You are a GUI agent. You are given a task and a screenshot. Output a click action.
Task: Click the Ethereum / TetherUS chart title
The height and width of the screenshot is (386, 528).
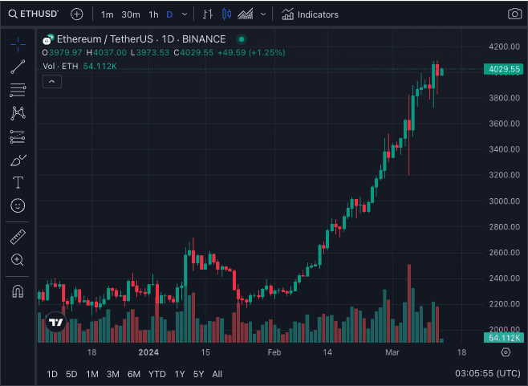click(141, 39)
